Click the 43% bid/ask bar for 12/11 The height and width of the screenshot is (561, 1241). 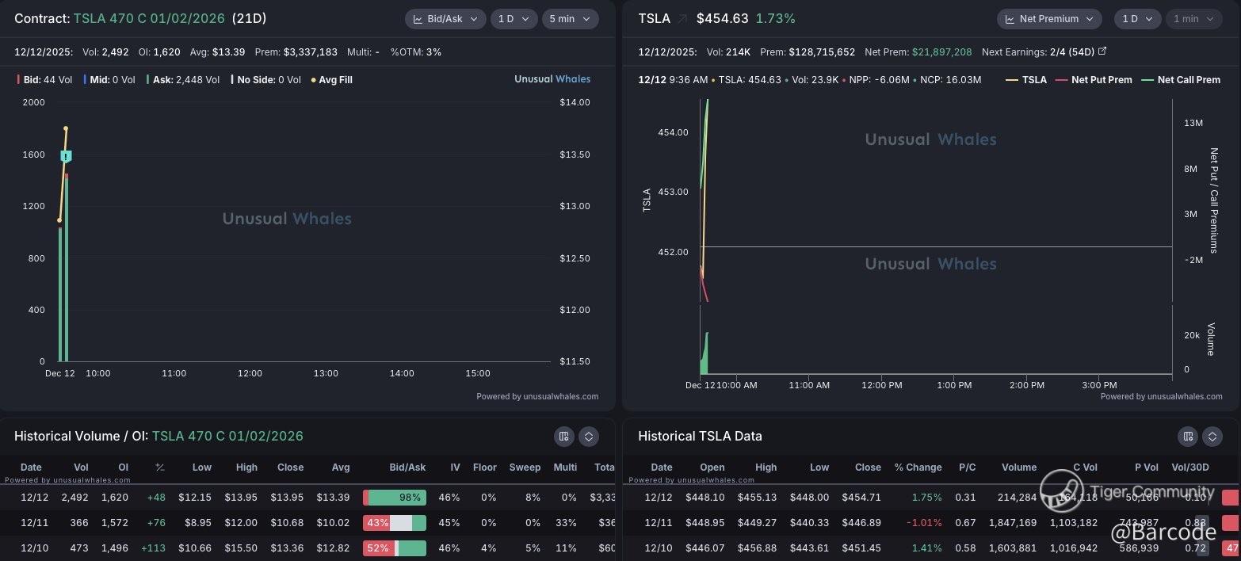395,523
